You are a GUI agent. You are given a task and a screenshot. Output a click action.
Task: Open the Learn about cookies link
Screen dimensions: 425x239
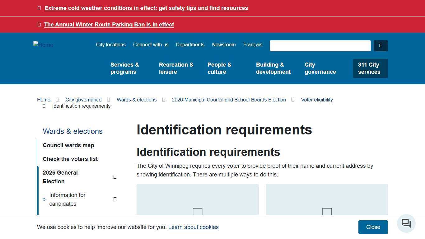[x=194, y=227]
